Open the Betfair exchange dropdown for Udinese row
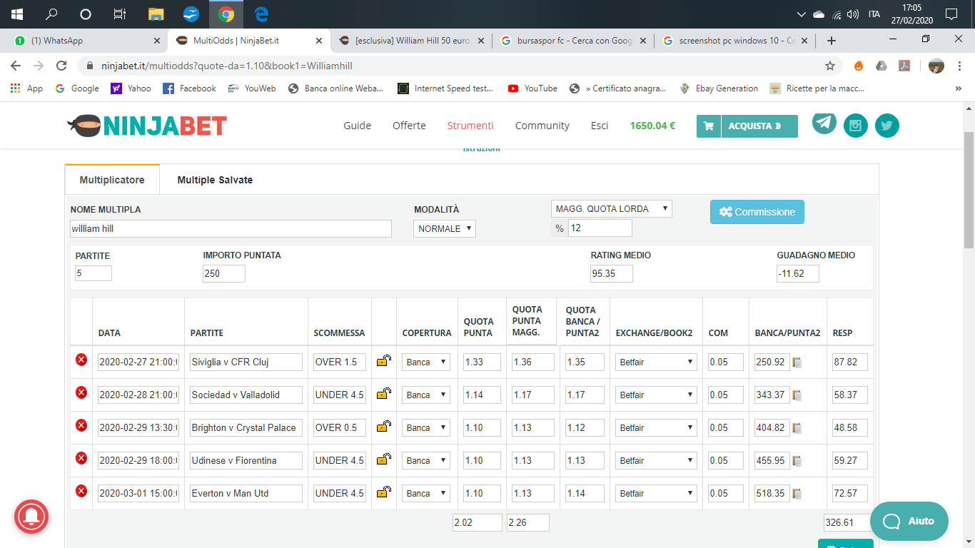 pos(656,460)
